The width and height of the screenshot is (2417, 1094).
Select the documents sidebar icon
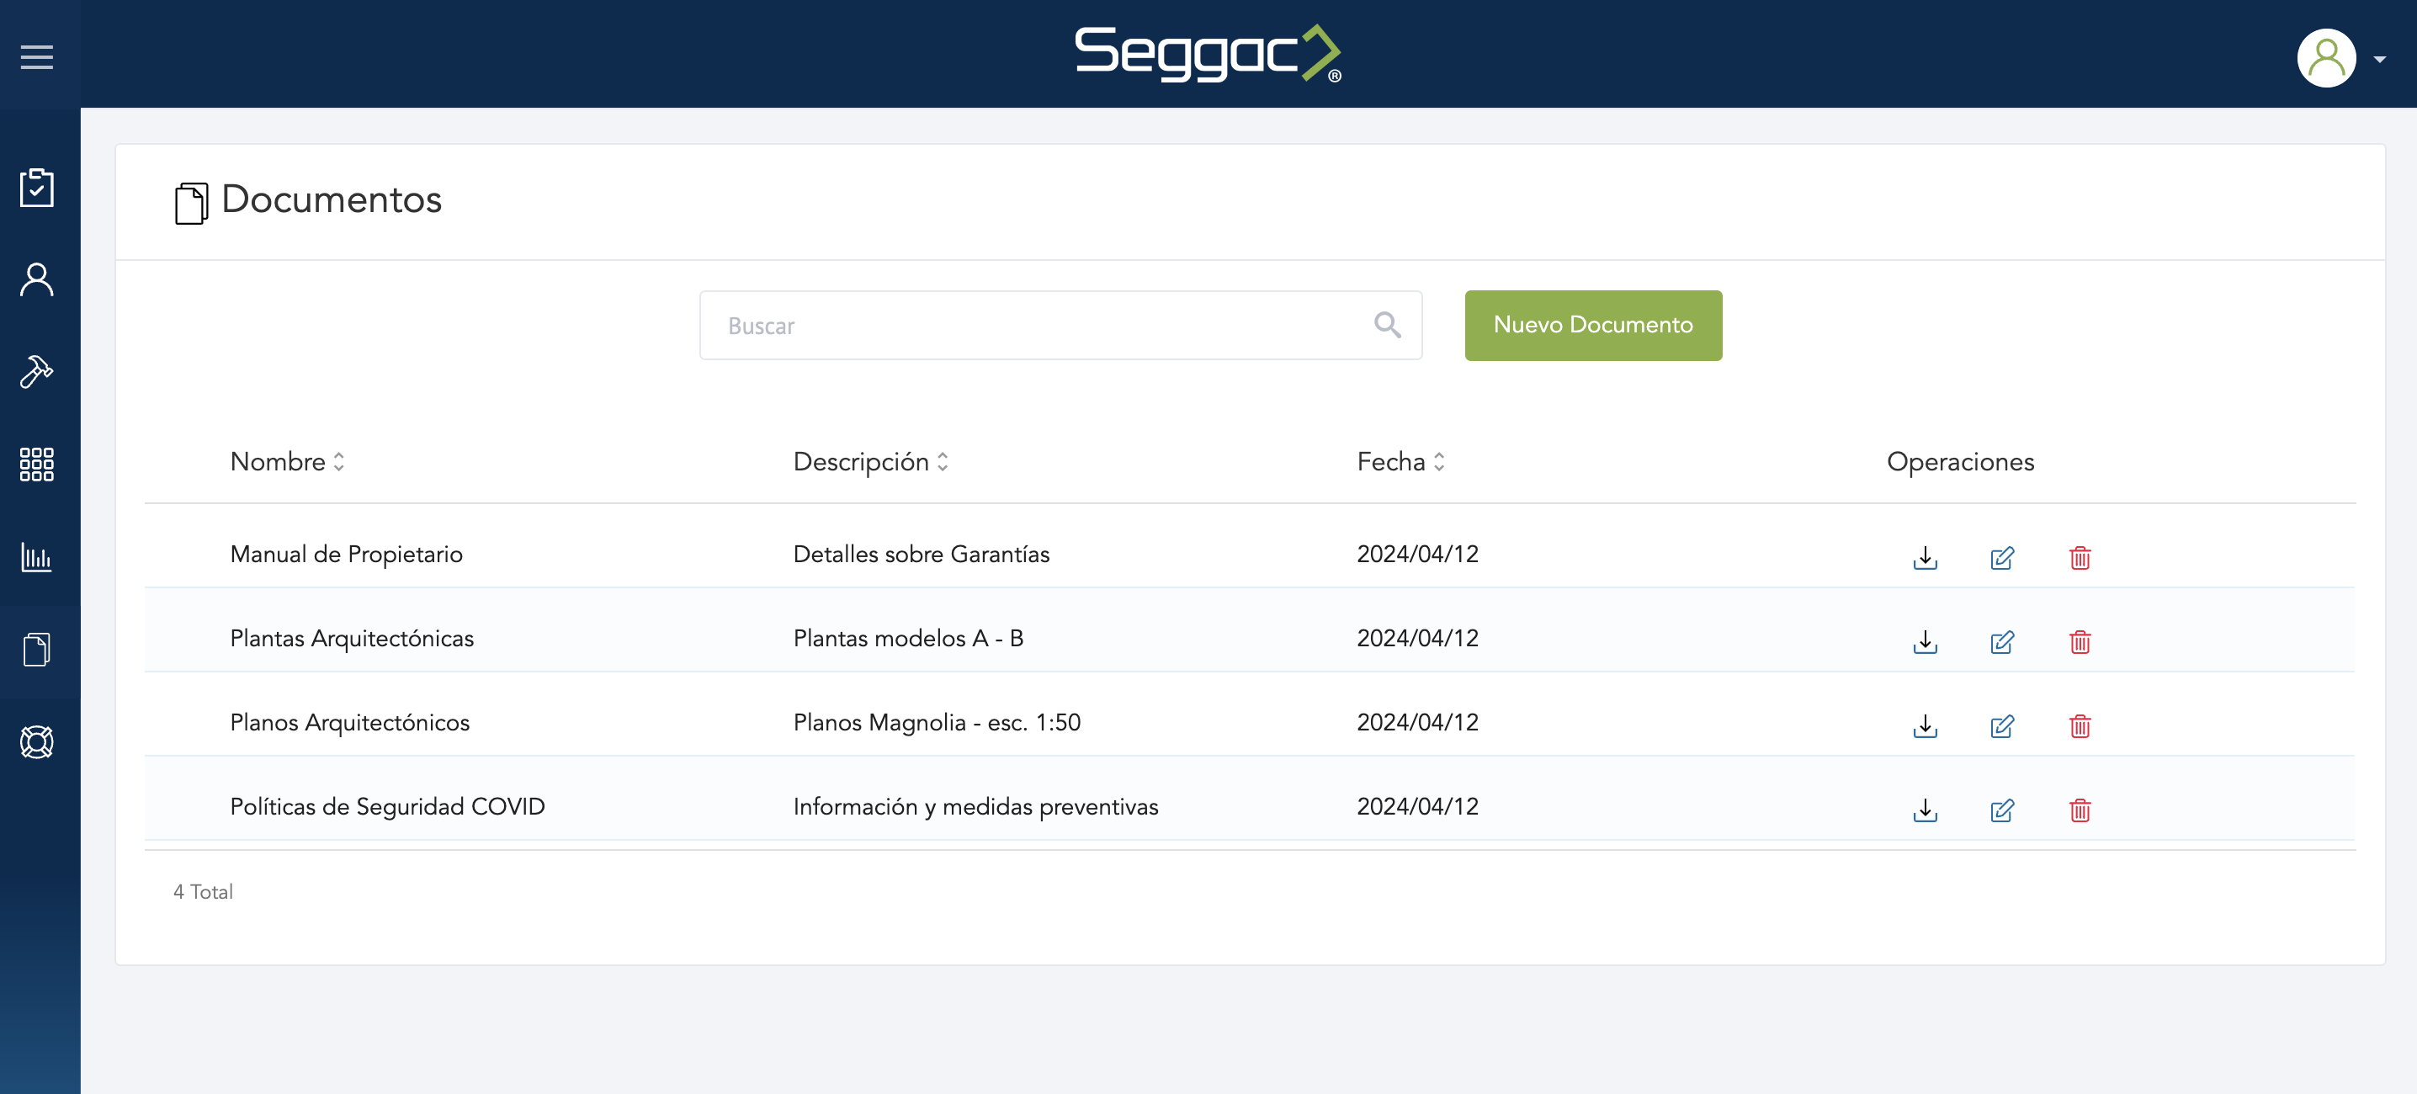tap(36, 650)
